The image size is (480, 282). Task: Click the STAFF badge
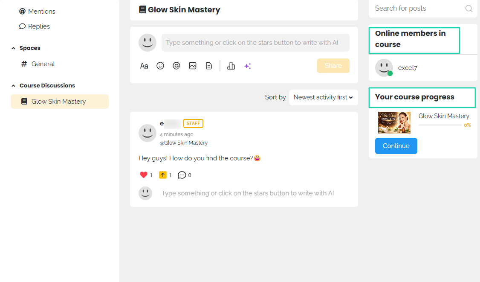click(193, 124)
